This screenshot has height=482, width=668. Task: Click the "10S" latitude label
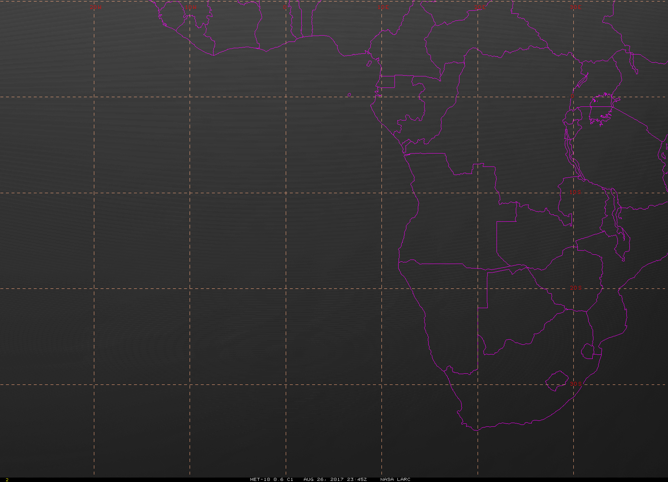click(x=576, y=192)
